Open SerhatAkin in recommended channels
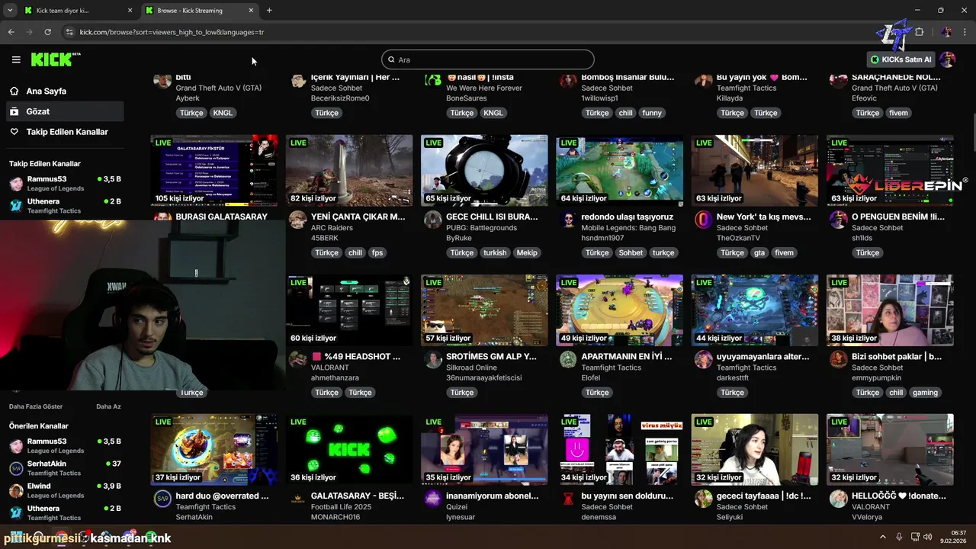 click(x=64, y=468)
